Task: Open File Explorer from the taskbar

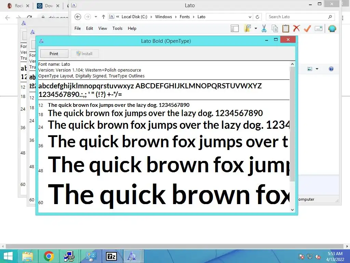Action: point(27,256)
